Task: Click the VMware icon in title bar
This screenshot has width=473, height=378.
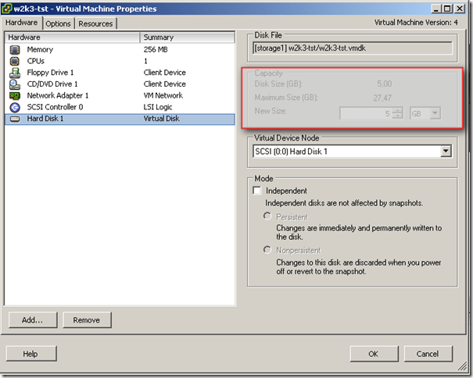Action: click(x=9, y=9)
